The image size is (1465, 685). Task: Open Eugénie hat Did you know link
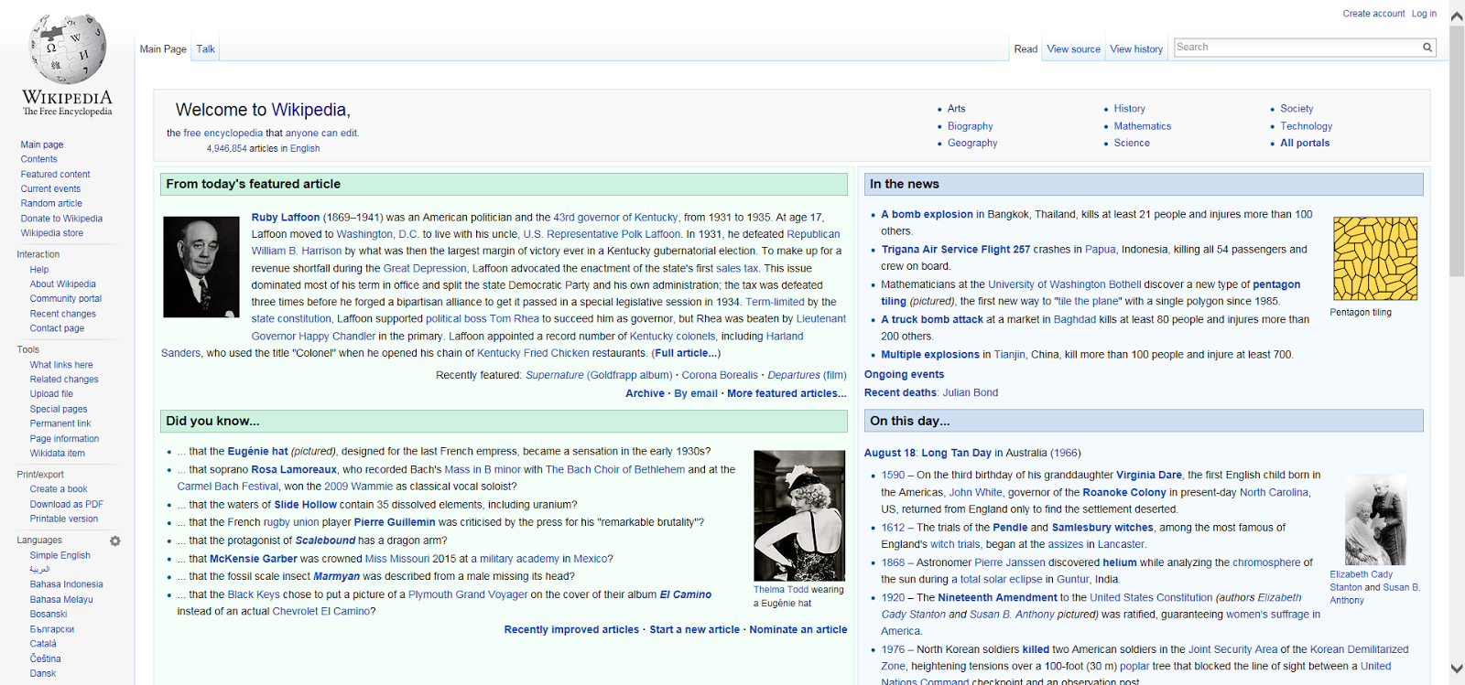click(x=257, y=452)
